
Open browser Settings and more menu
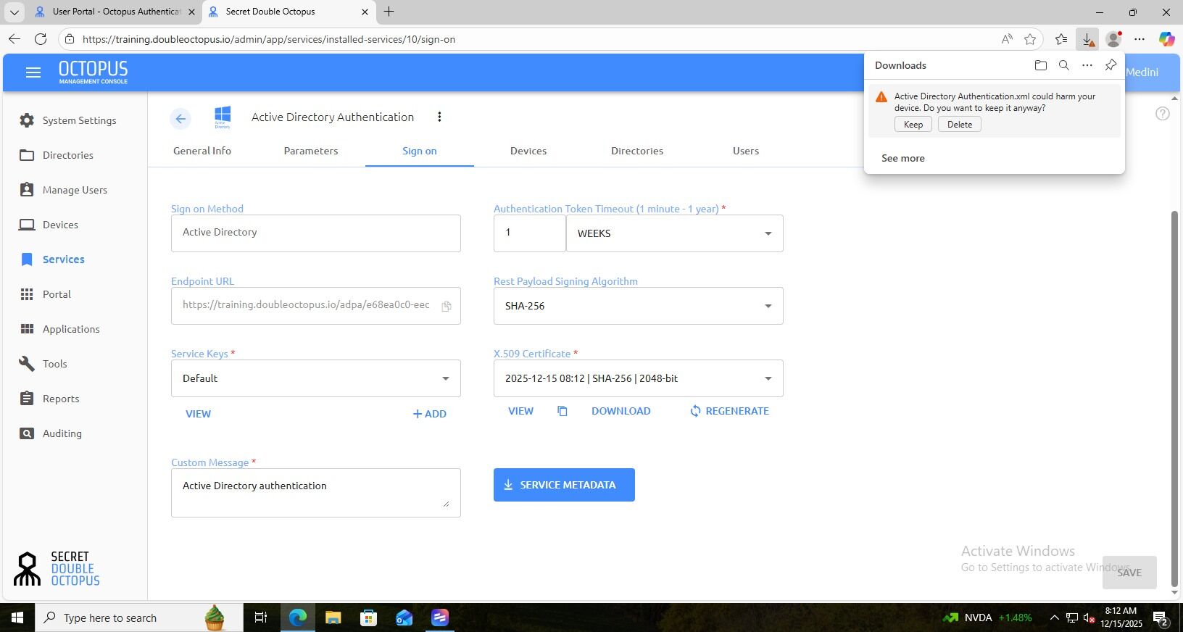(1140, 39)
